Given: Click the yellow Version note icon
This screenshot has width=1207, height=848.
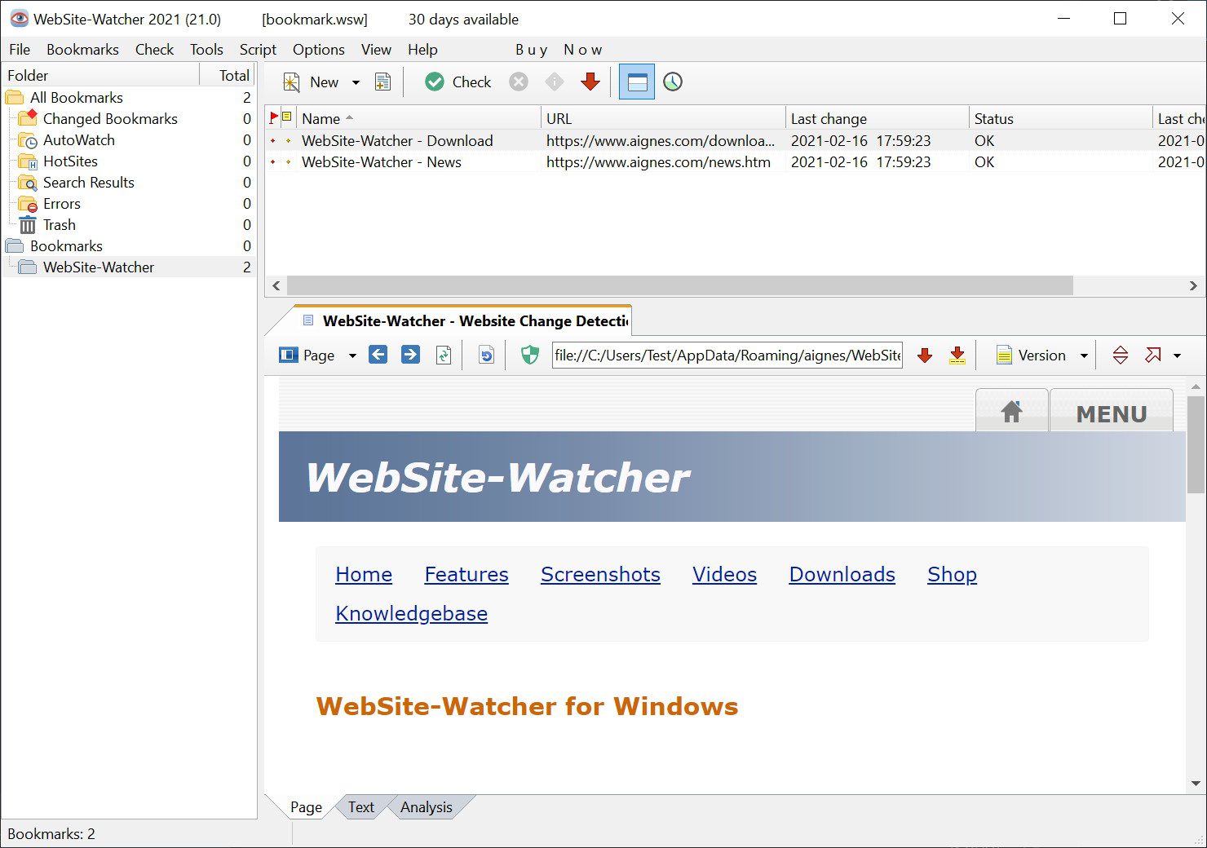Looking at the screenshot, I should (x=1005, y=356).
